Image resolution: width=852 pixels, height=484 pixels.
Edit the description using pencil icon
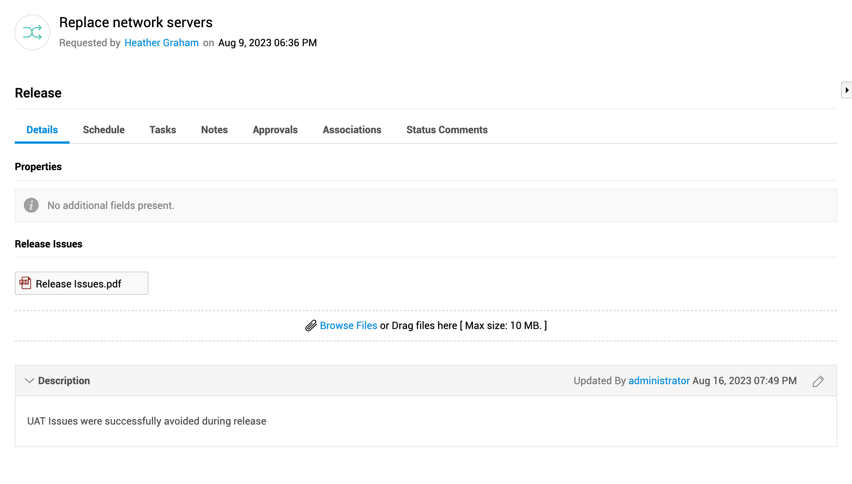818,381
